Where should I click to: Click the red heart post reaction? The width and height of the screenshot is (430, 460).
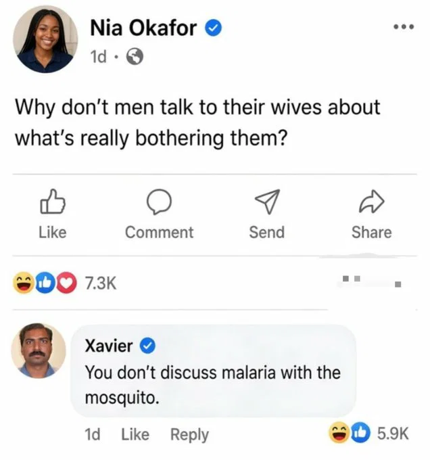click(66, 283)
